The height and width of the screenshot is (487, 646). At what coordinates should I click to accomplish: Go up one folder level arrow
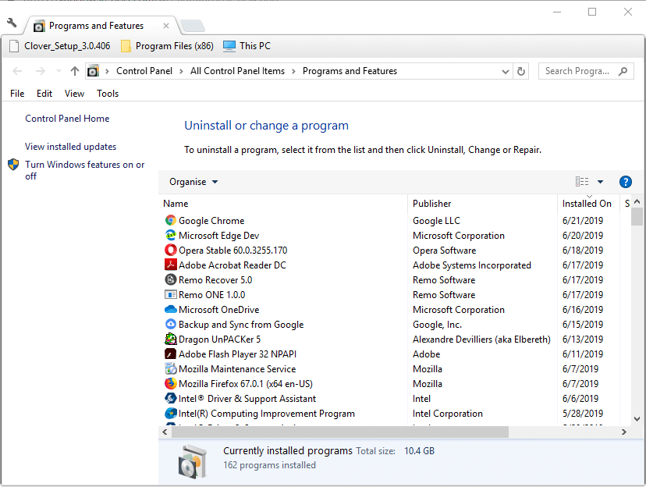pos(75,71)
